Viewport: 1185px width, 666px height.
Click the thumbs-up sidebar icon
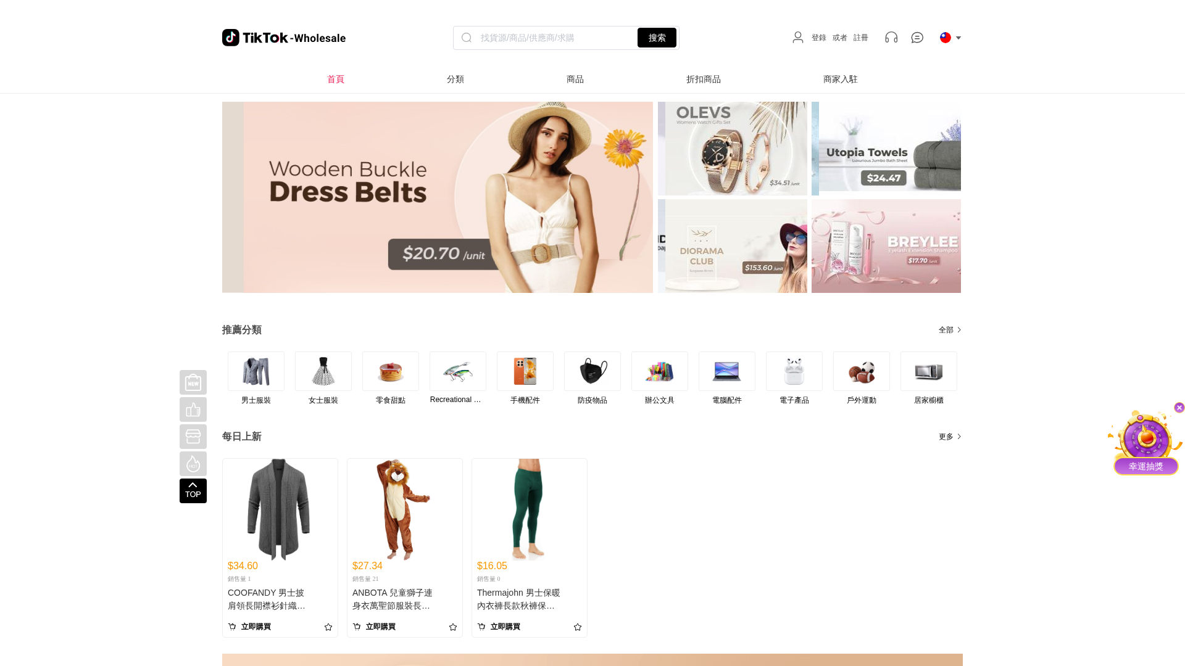193,409
